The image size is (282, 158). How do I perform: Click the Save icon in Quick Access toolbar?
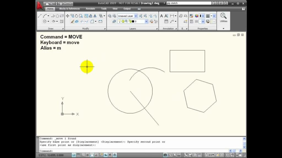[56, 4]
